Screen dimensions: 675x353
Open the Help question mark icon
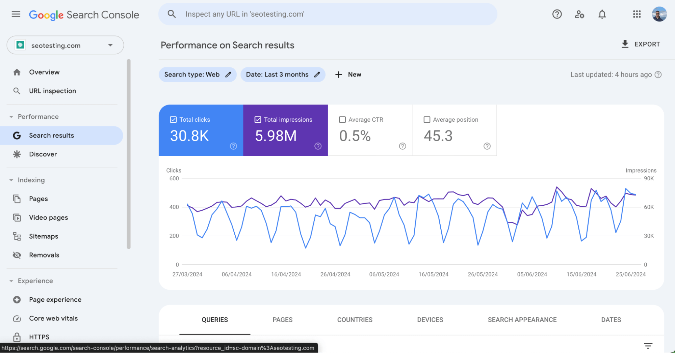[x=557, y=14]
